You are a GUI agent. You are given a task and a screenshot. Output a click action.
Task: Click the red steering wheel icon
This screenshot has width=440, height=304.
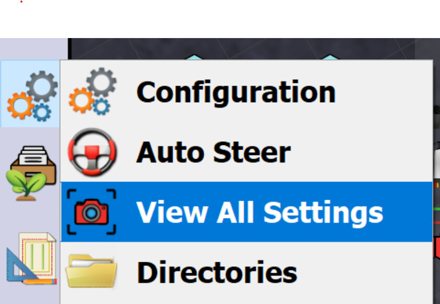[x=92, y=152]
